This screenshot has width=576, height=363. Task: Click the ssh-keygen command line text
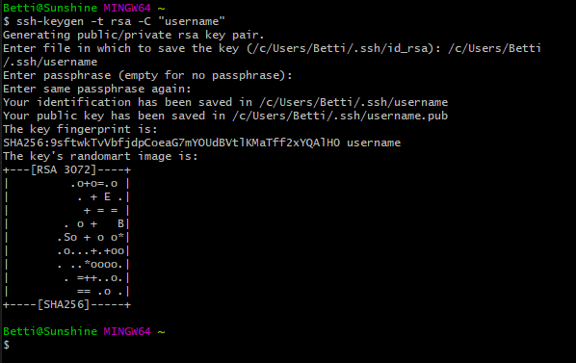tap(114, 21)
